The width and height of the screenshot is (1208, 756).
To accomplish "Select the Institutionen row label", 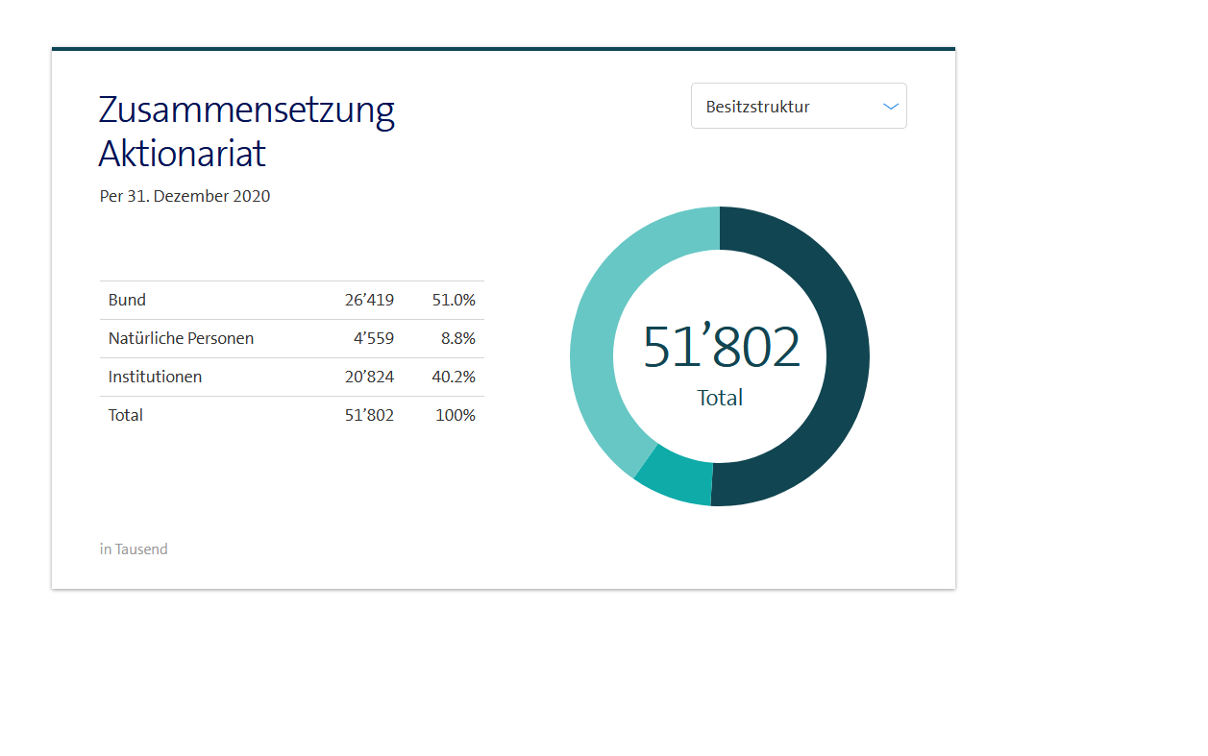I will click(x=155, y=377).
